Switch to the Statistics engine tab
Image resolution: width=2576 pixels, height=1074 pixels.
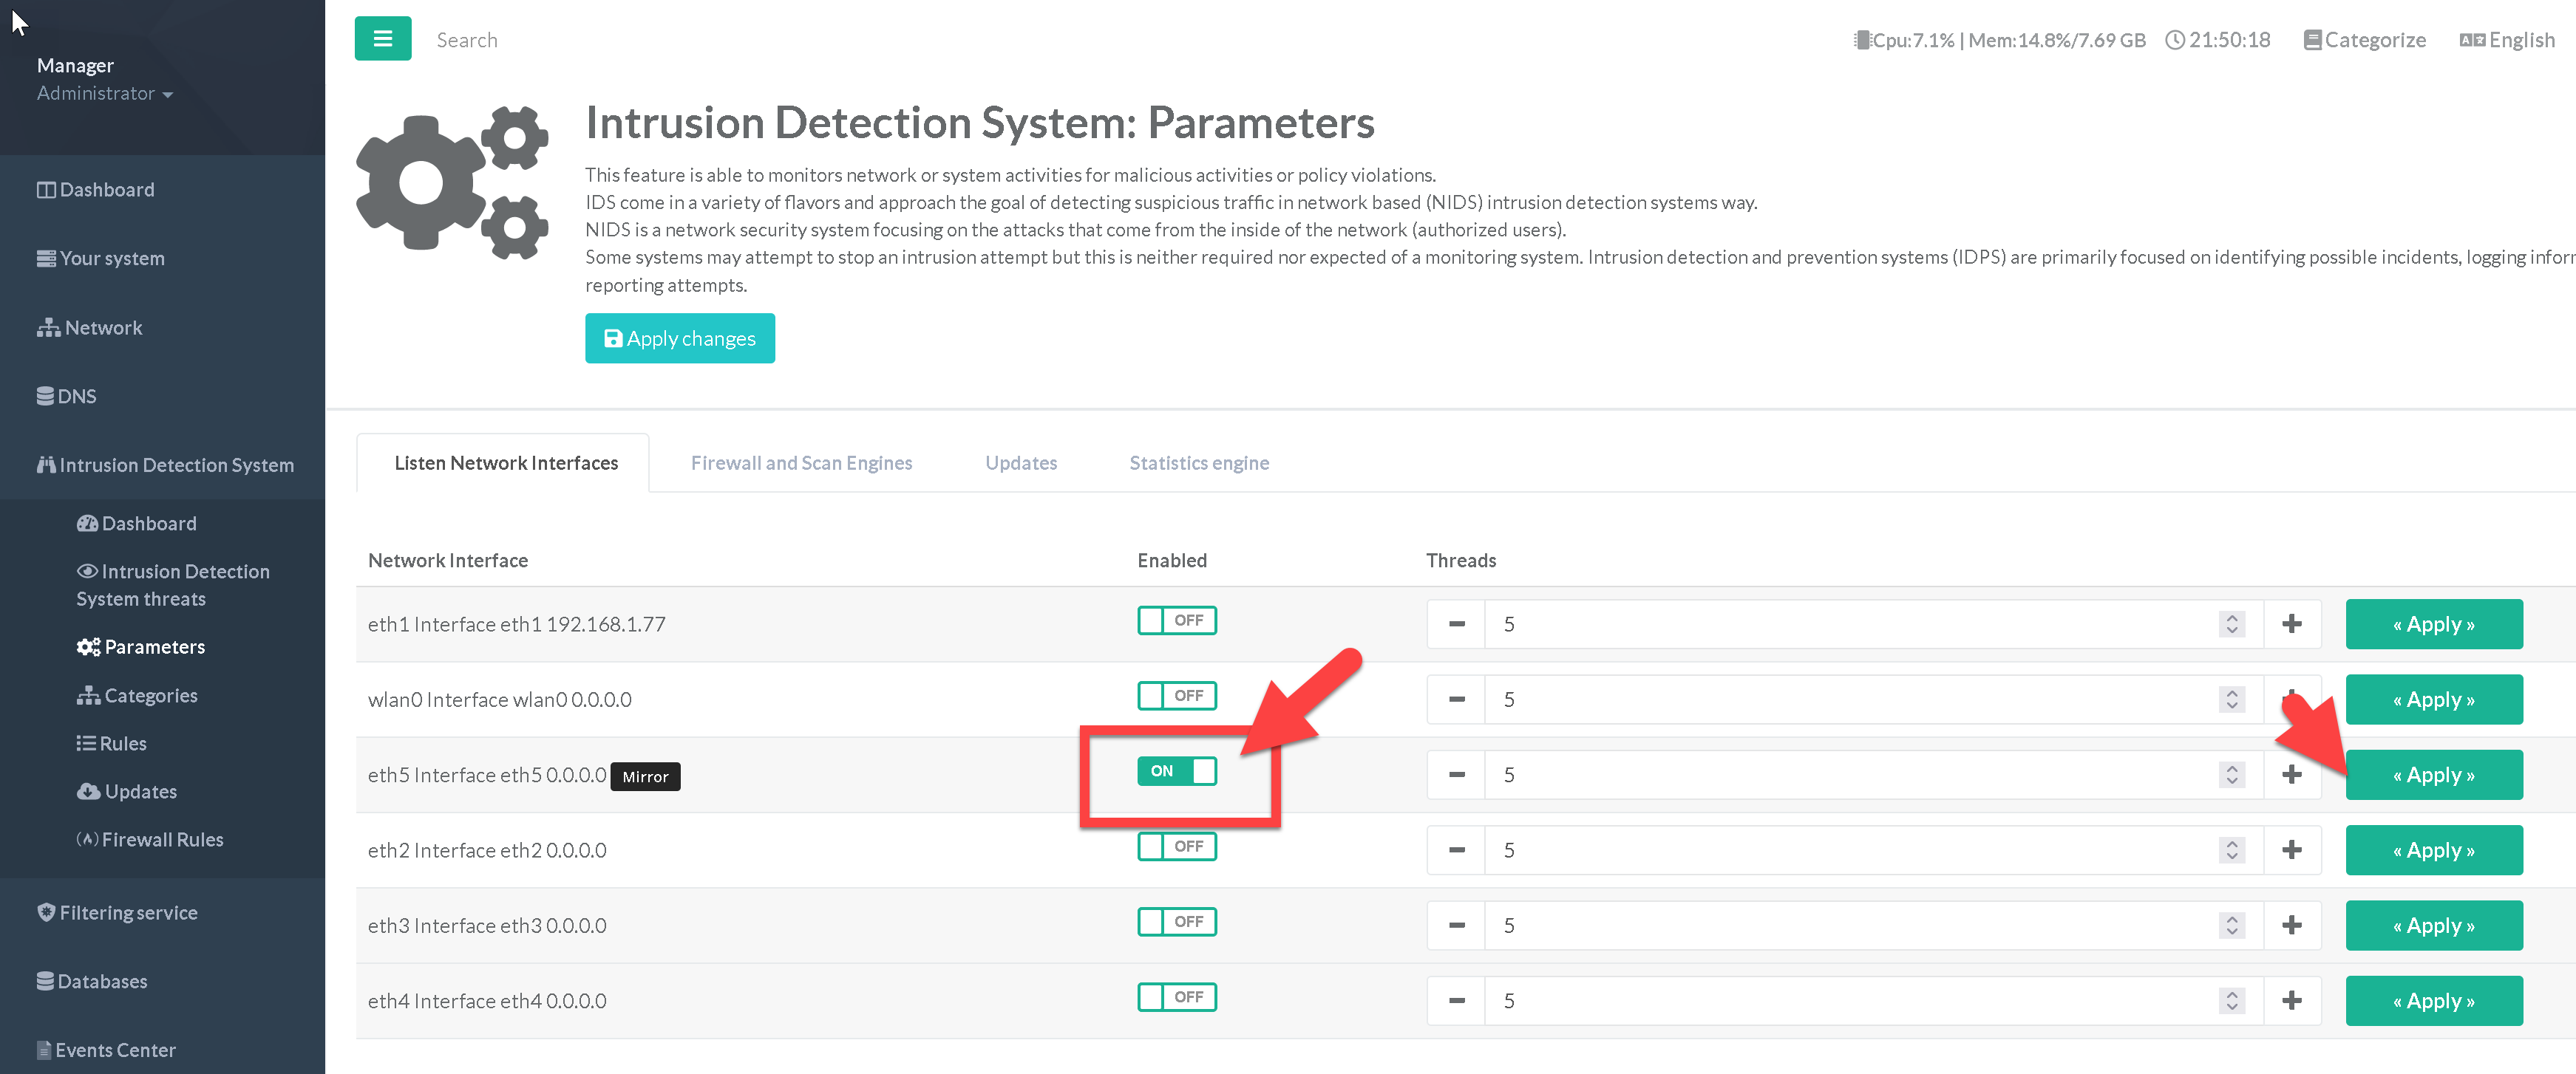pyautogui.click(x=1198, y=462)
